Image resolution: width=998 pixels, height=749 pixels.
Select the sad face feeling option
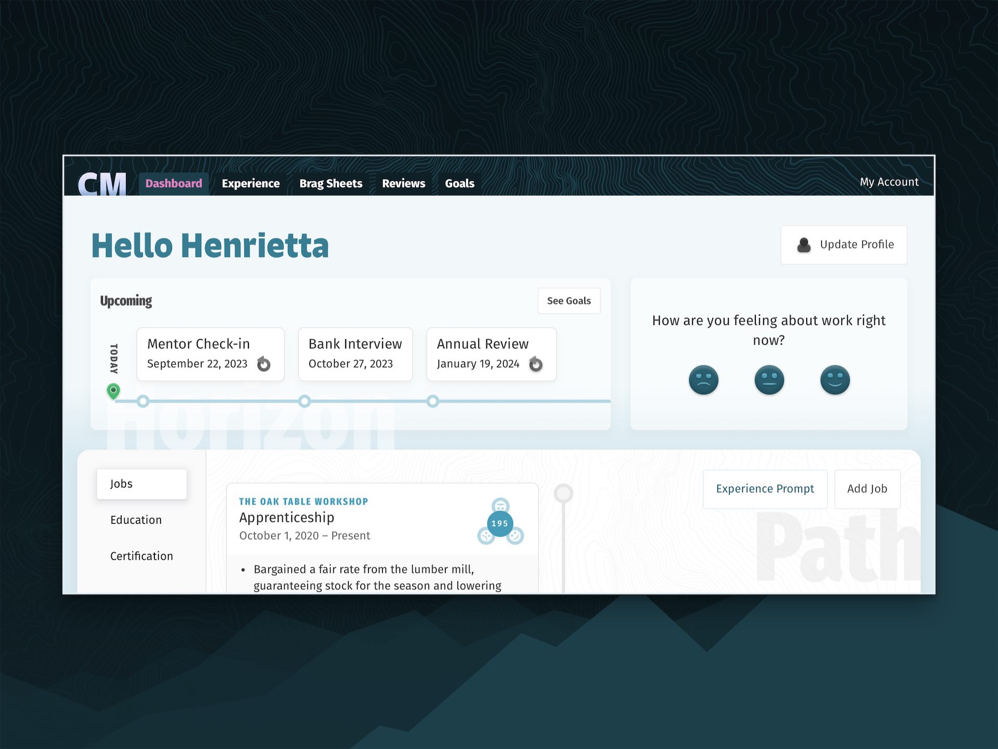703,380
